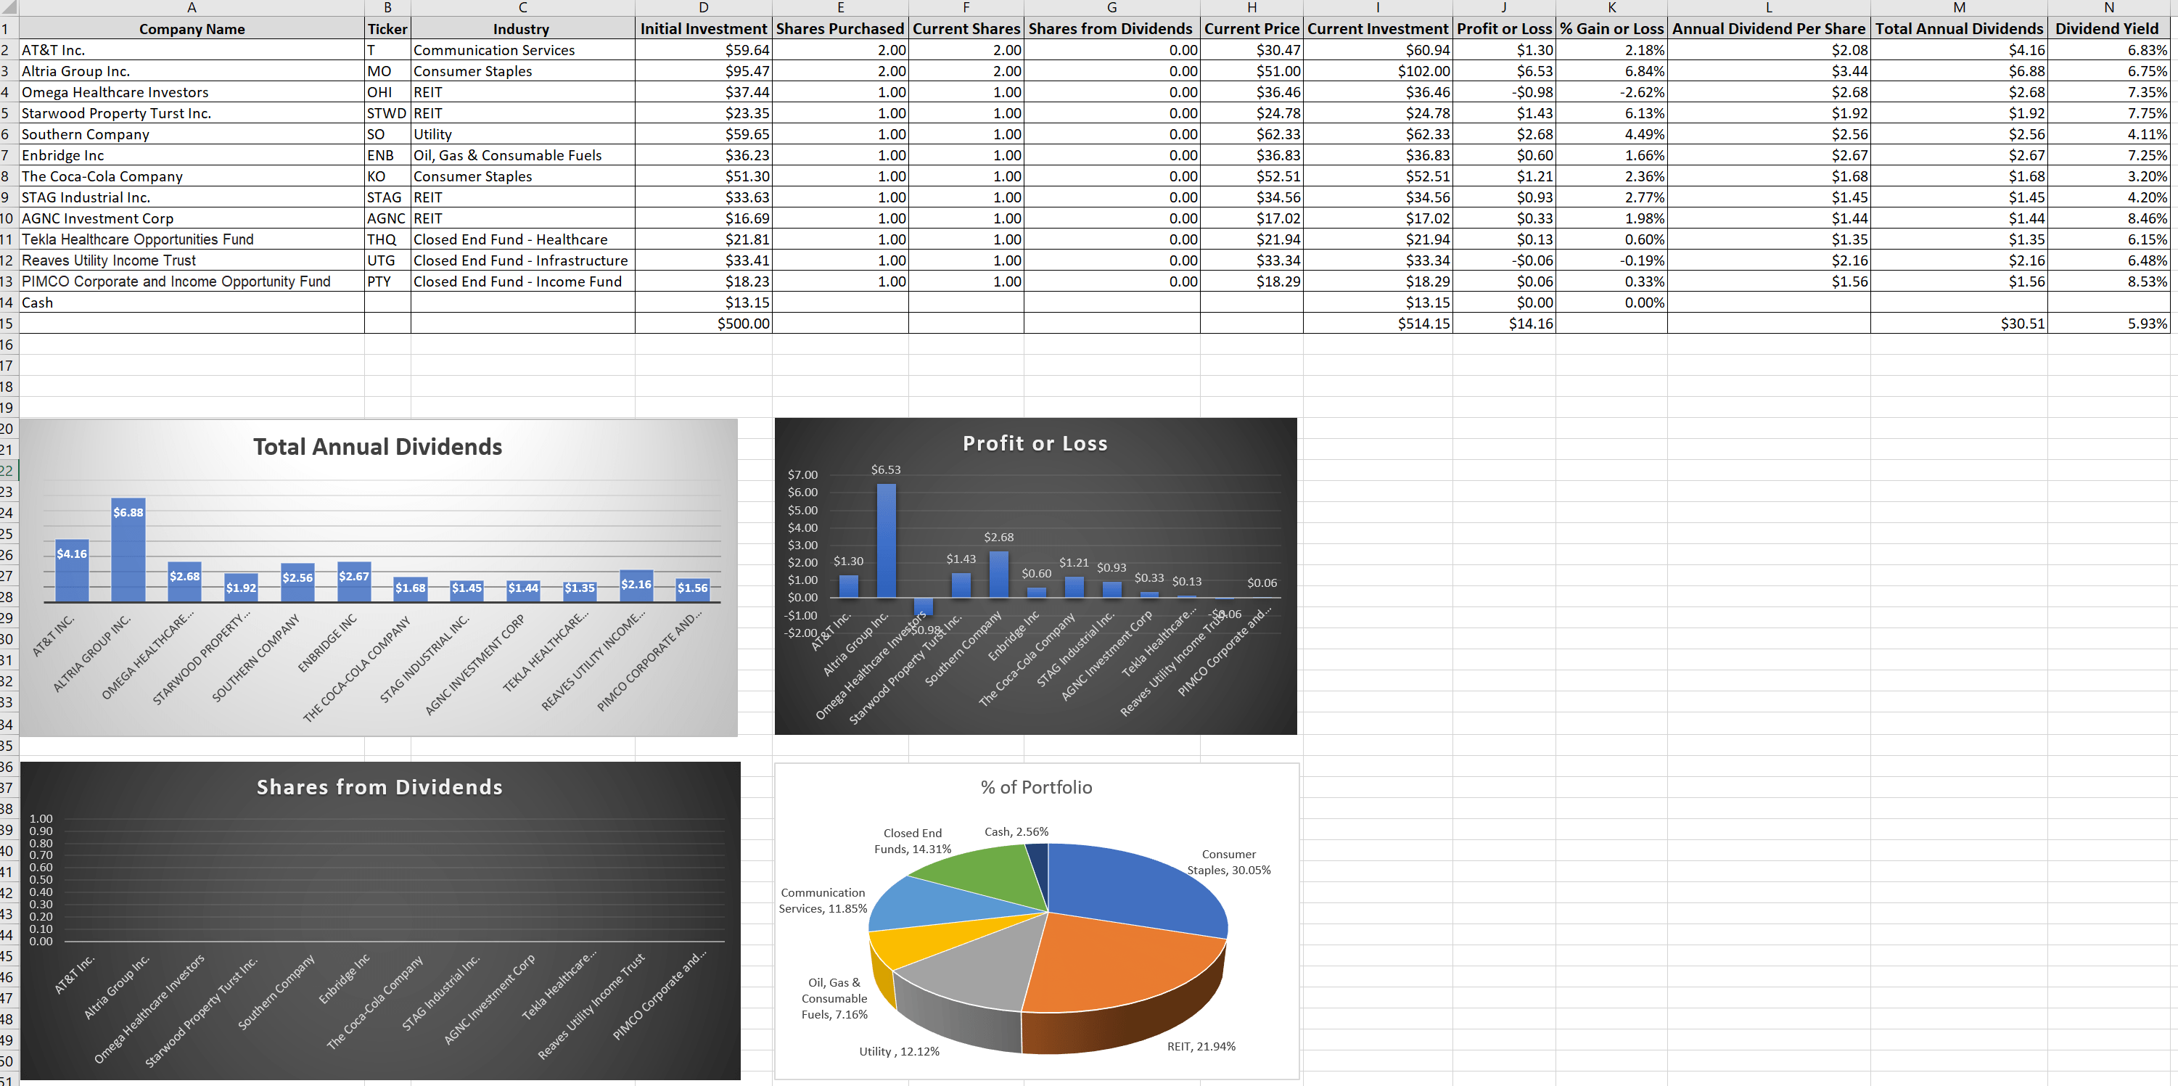This screenshot has height=1086, width=2178.
Task: Click the $514.15 current investment total
Action: pyautogui.click(x=1378, y=324)
